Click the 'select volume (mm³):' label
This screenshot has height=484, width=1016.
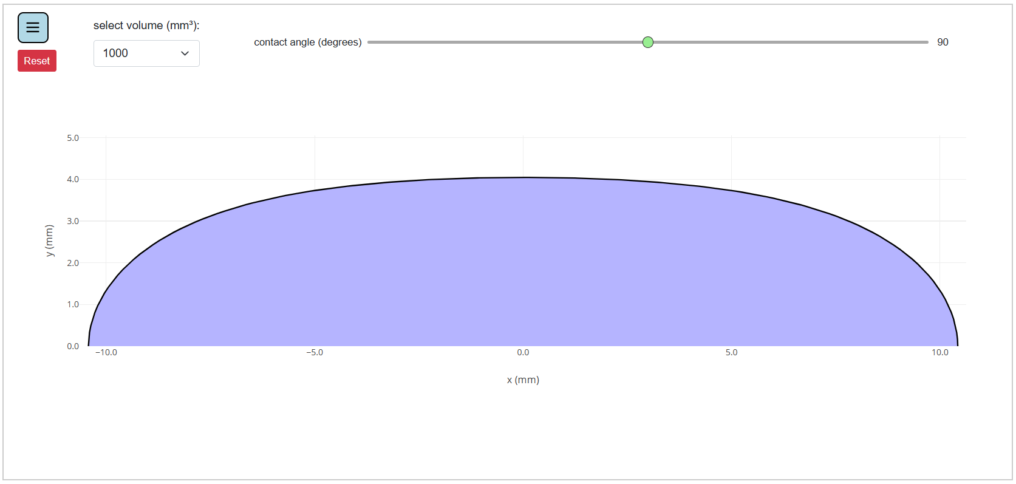(146, 26)
